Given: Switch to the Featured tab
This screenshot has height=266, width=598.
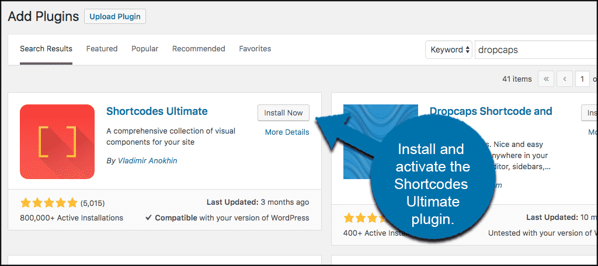Looking at the screenshot, I should point(102,49).
